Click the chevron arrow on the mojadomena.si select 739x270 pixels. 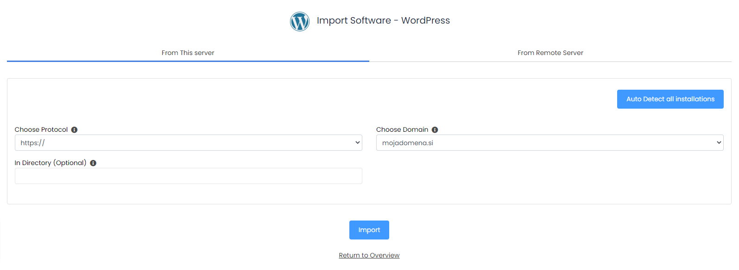(719, 143)
